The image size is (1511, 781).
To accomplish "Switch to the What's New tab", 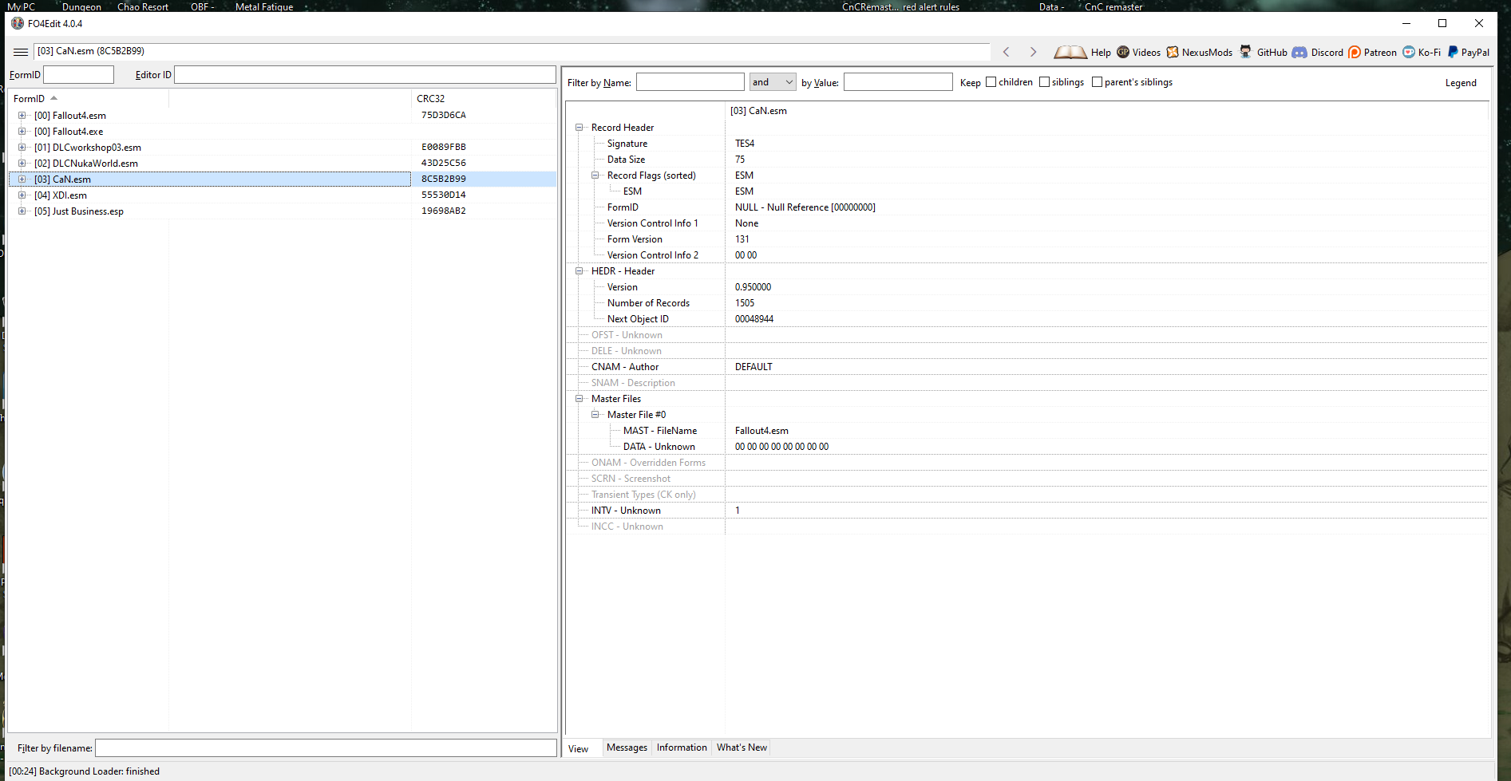I will click(x=742, y=747).
